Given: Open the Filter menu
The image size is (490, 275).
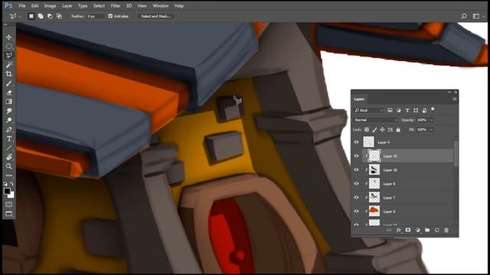Looking at the screenshot, I should 116,6.
